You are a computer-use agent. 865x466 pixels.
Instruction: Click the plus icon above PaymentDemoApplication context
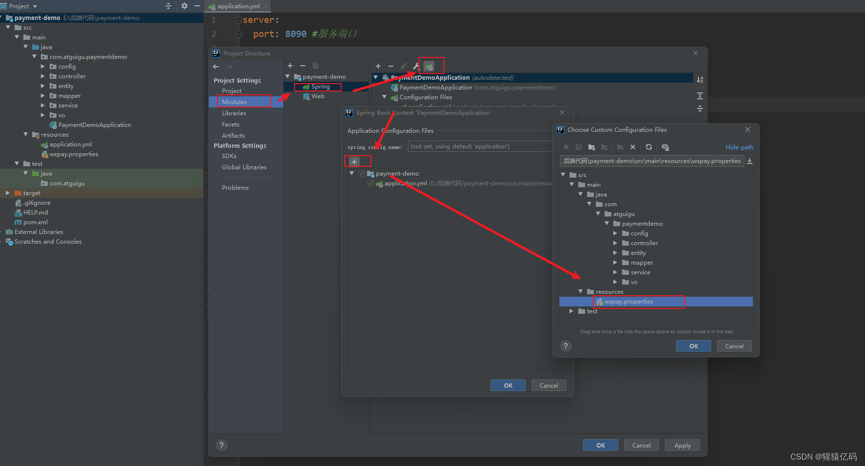pos(378,66)
